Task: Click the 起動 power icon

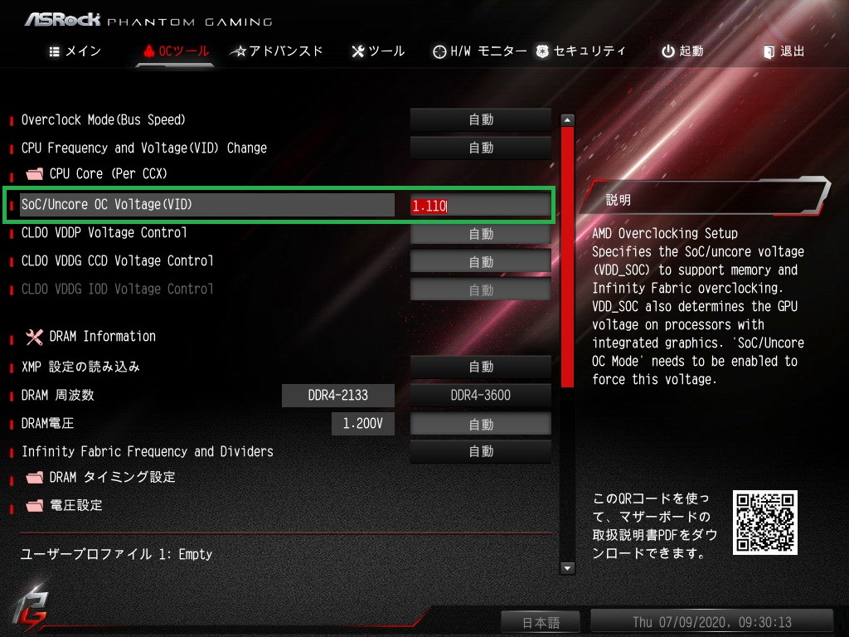Action: coord(668,51)
